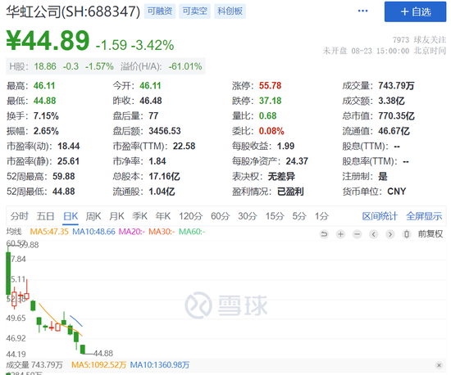Viewport: 451px width, 375px height.
Task: Click the volume MA10:1360.98万 label
Action: tap(160, 365)
